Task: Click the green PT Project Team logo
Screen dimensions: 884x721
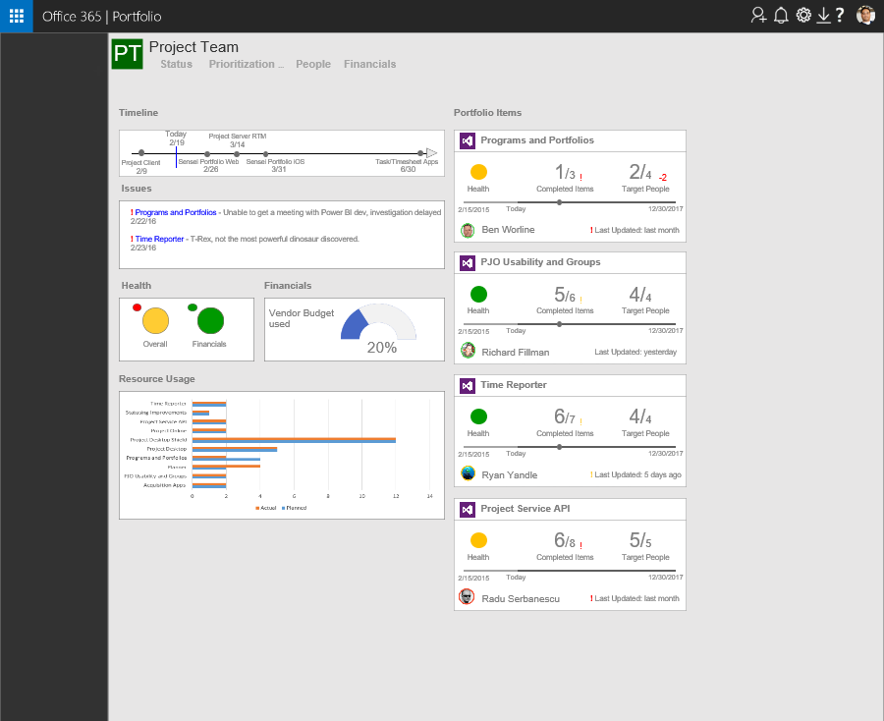Action: point(127,54)
